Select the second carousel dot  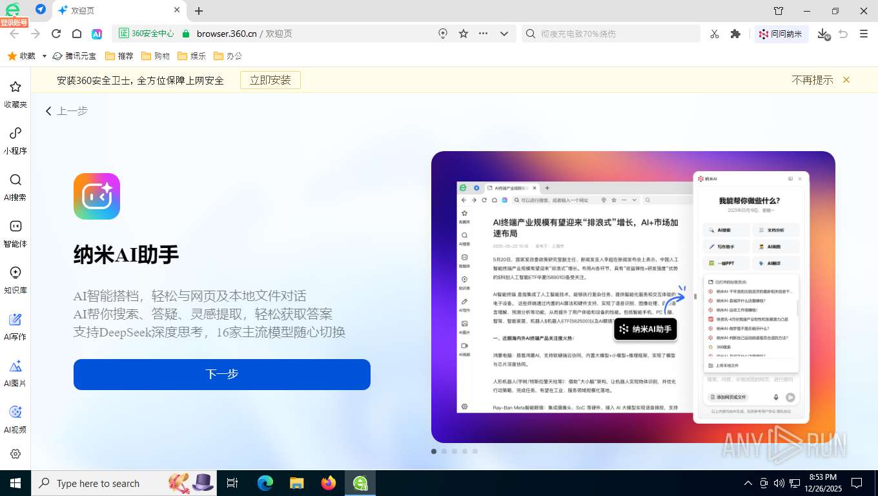(x=444, y=451)
